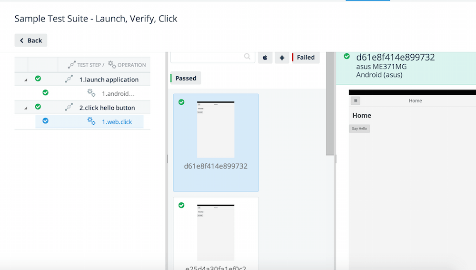
Task: Click the 'd61e8f414e899732' card label
Action: (x=216, y=166)
